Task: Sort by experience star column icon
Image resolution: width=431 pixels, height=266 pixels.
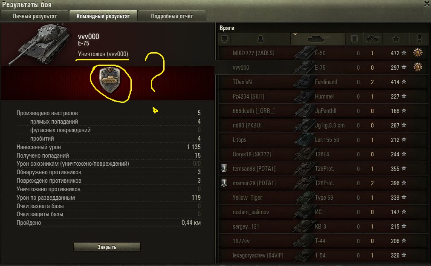Action: [x=396, y=39]
